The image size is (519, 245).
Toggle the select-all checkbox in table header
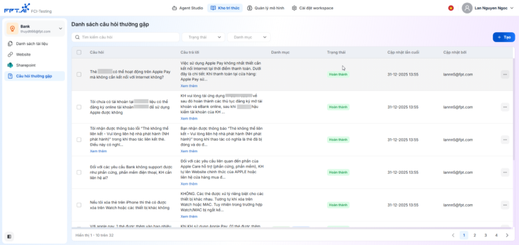pos(79,52)
